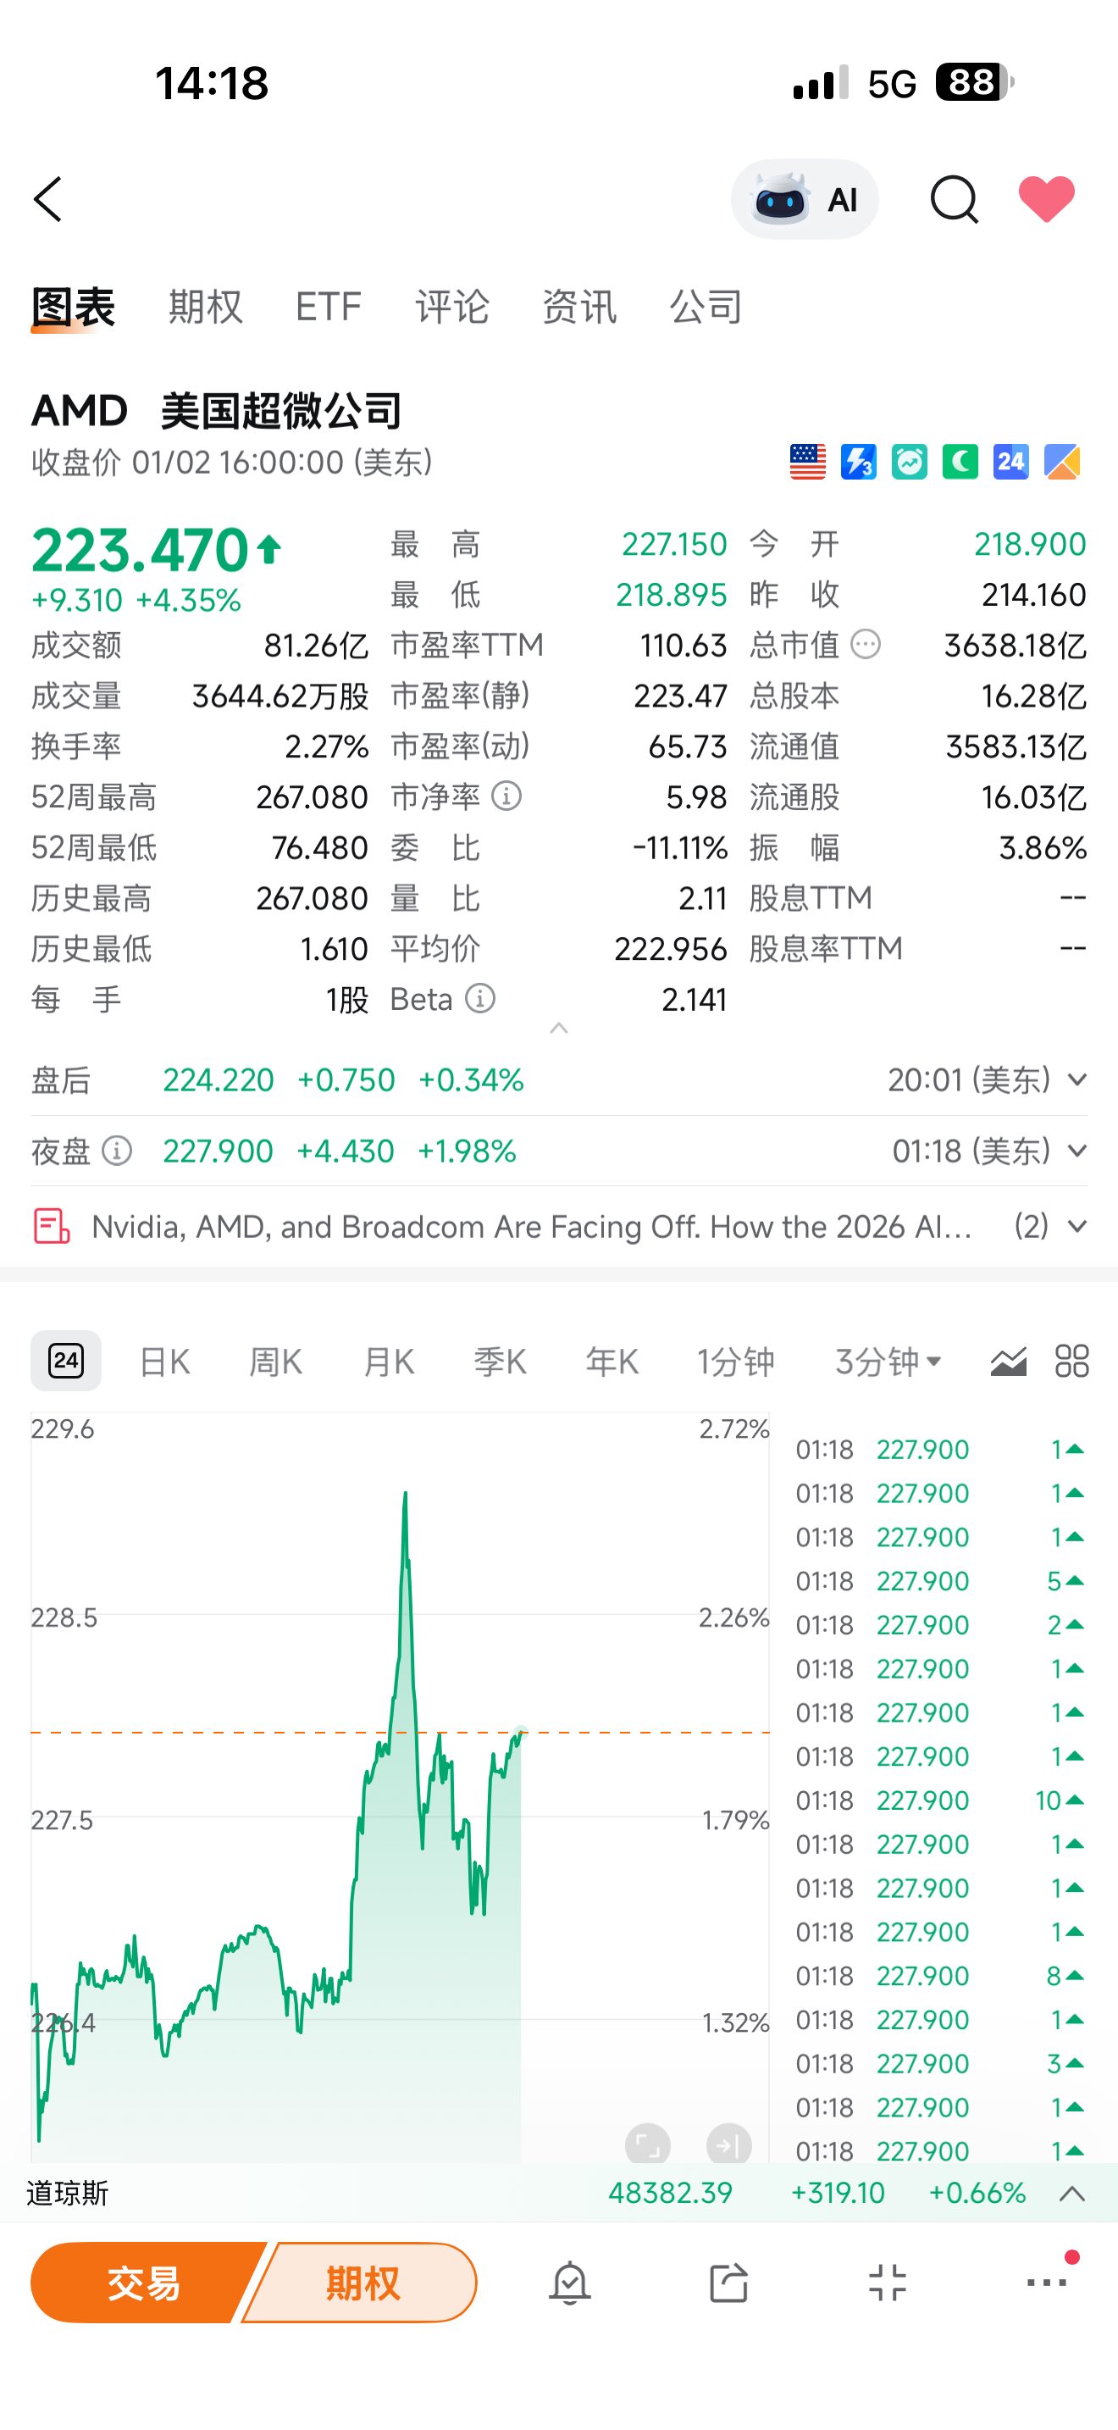Tap the 5G network indicator in status bar

[x=892, y=84]
